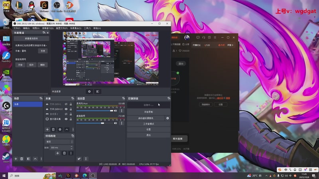Open the transition type dropdown
Image resolution: width=319 pixels, height=179 pixels.
click(x=59, y=142)
